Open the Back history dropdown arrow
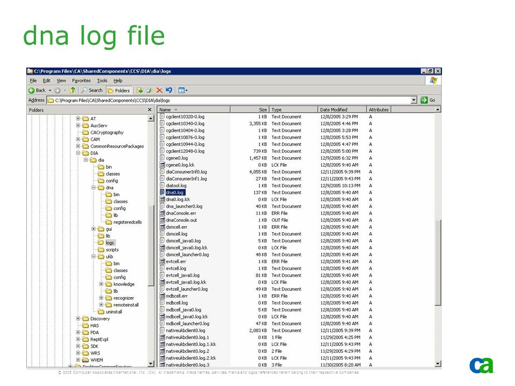515x386 pixels. pyautogui.click(x=50, y=90)
